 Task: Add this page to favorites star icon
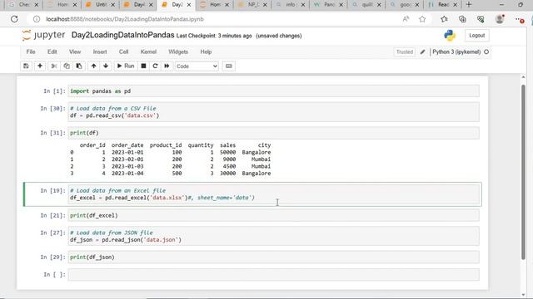422,19
